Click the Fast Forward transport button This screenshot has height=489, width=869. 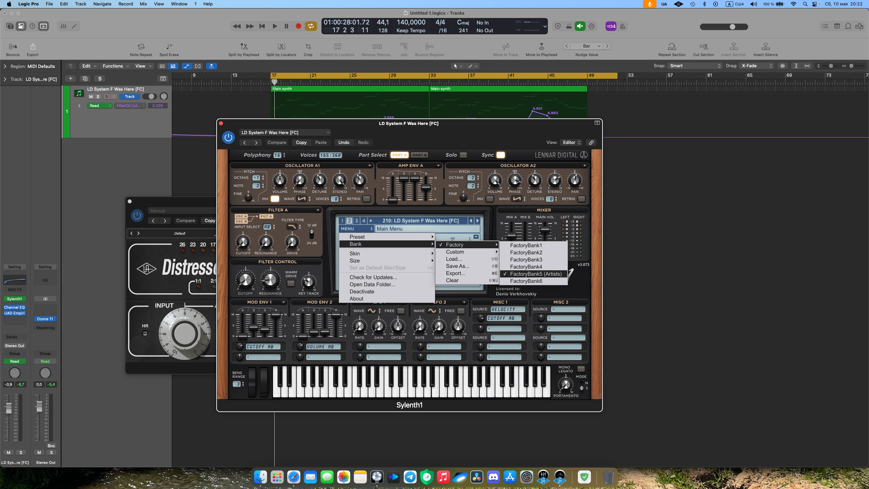click(250, 26)
